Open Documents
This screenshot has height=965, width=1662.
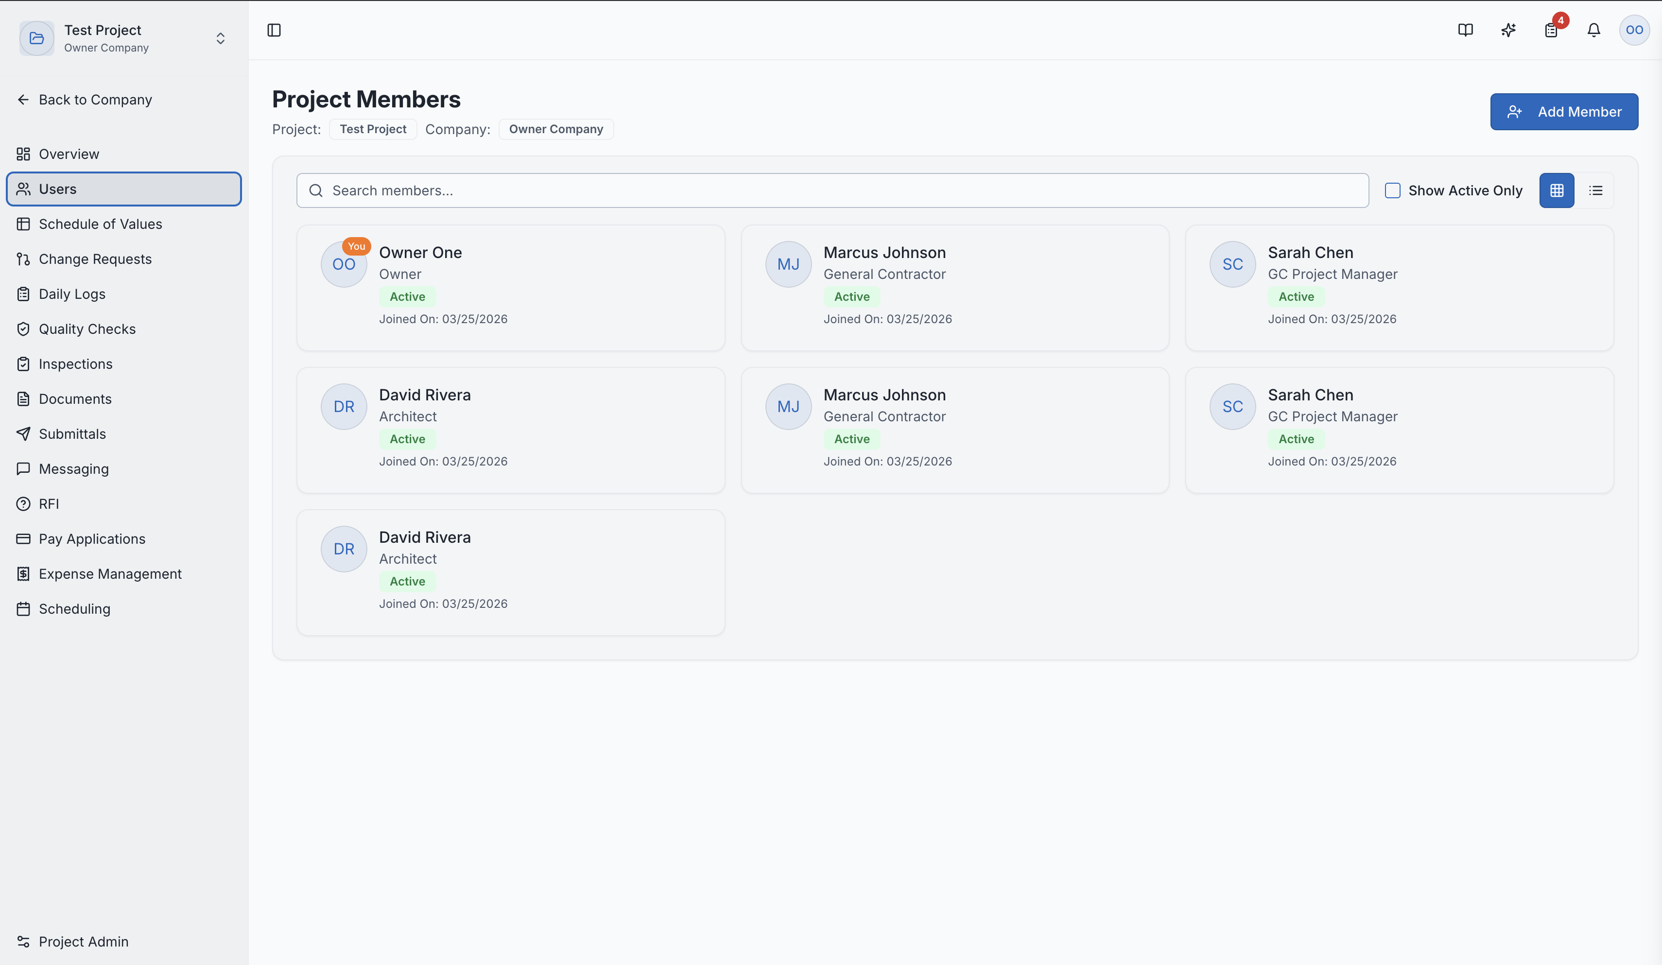pyautogui.click(x=124, y=399)
